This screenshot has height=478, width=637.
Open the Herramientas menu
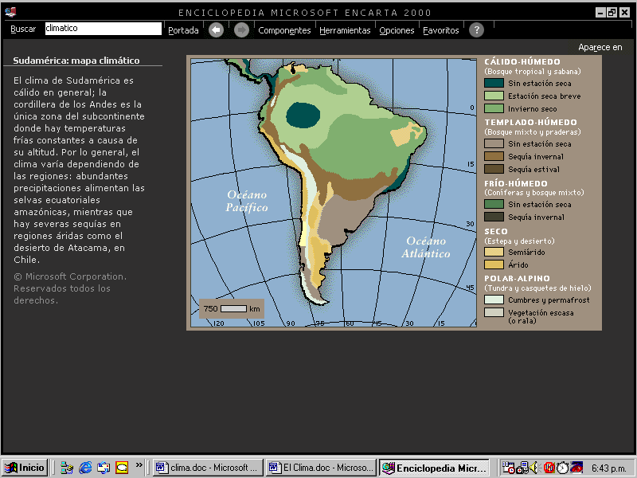click(x=345, y=30)
